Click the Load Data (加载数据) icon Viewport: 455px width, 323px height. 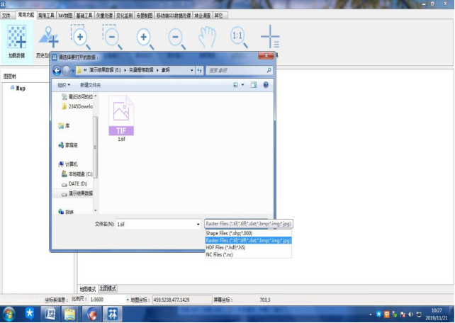tap(16, 39)
